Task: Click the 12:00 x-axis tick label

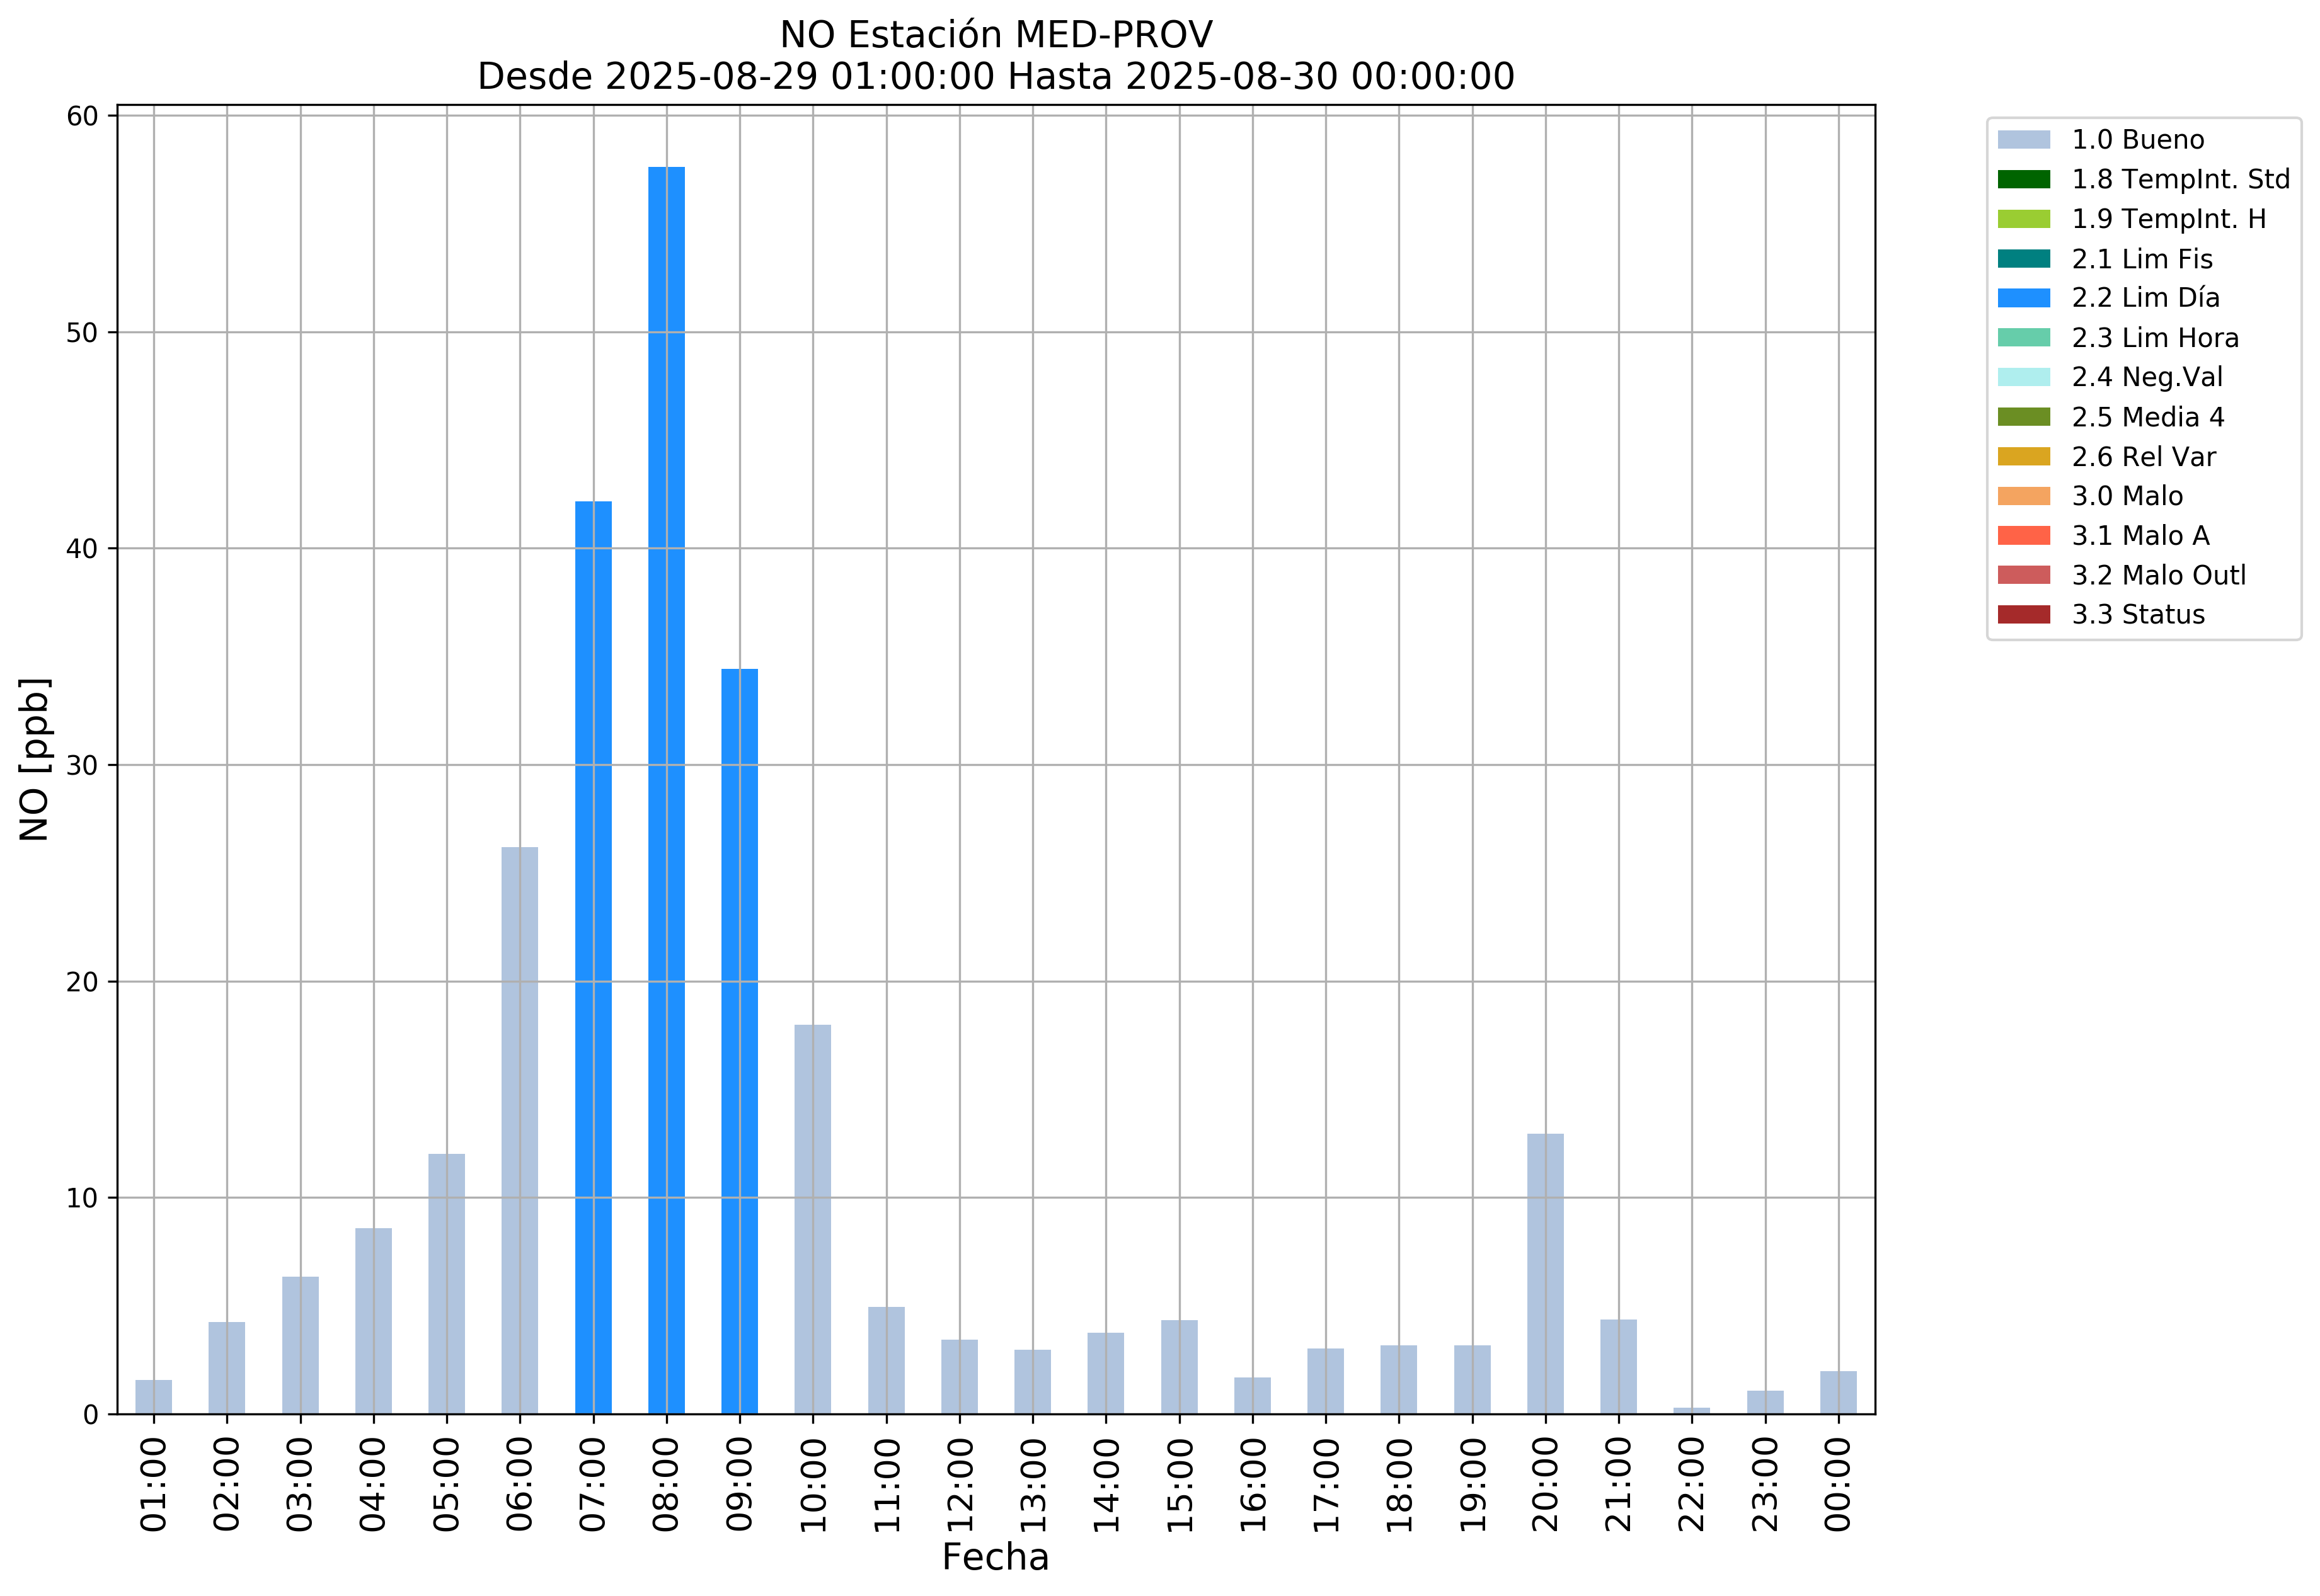Action: point(960,1484)
